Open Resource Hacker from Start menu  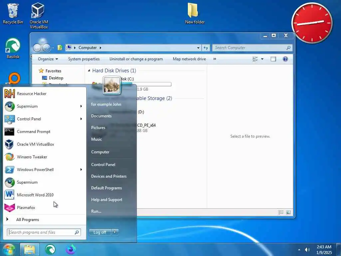(45, 94)
